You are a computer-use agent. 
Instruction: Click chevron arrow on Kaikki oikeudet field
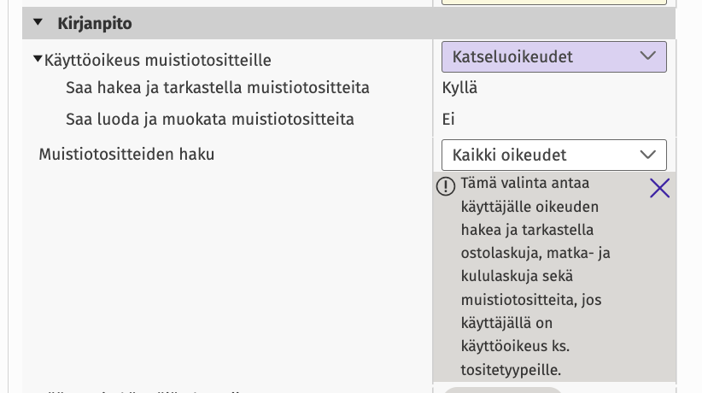pos(647,155)
